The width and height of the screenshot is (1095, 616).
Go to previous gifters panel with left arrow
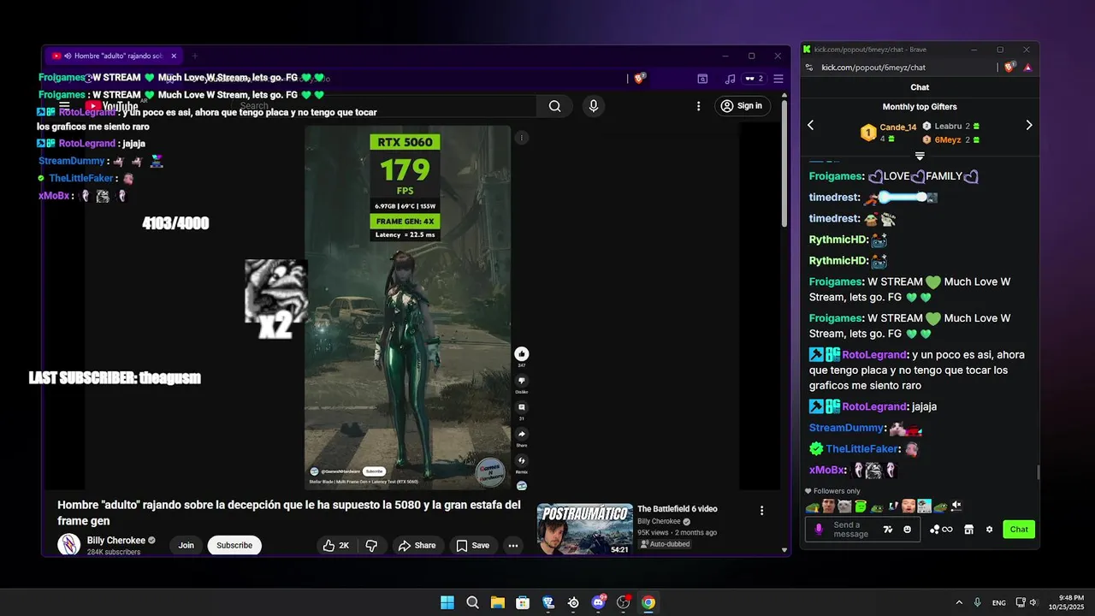811,125
